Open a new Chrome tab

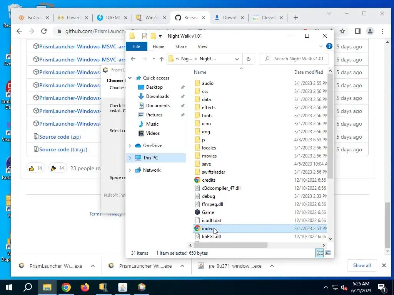coord(296,18)
